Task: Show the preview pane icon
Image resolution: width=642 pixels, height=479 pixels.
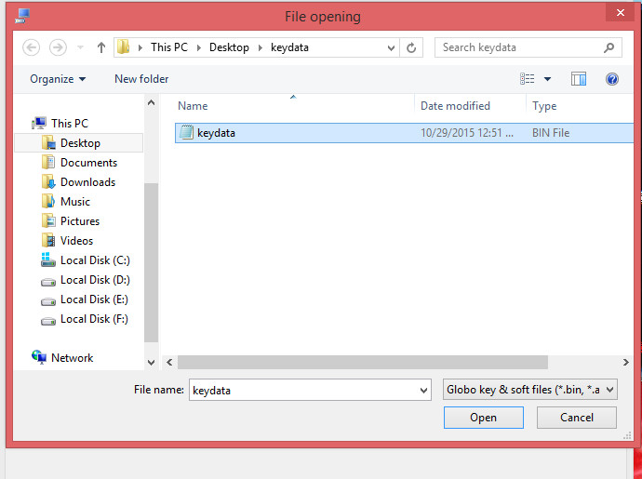Action: pos(578,79)
